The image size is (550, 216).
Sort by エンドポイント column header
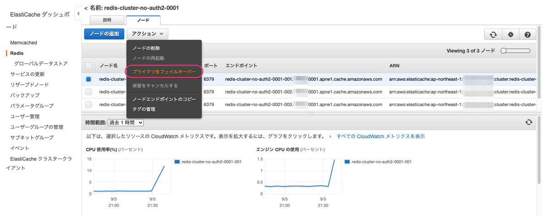(x=241, y=66)
